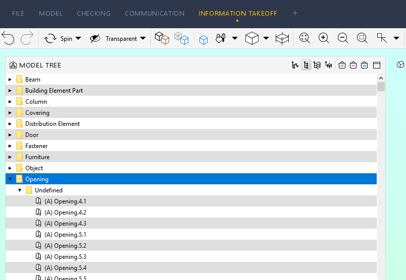The height and width of the screenshot is (280, 406).
Task: Click the Zoom to window magnifier icon
Action: [x=362, y=38]
